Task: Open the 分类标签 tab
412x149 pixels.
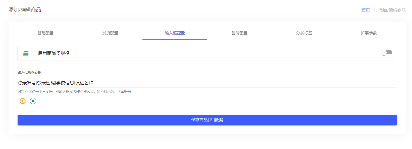Action: [304, 33]
